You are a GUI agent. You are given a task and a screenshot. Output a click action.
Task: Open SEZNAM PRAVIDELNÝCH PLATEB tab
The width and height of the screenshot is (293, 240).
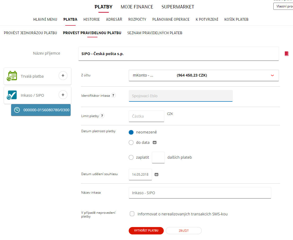[x=155, y=33]
